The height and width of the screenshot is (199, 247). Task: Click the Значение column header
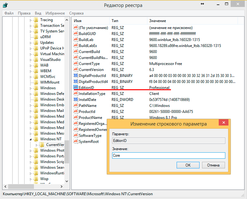point(193,21)
